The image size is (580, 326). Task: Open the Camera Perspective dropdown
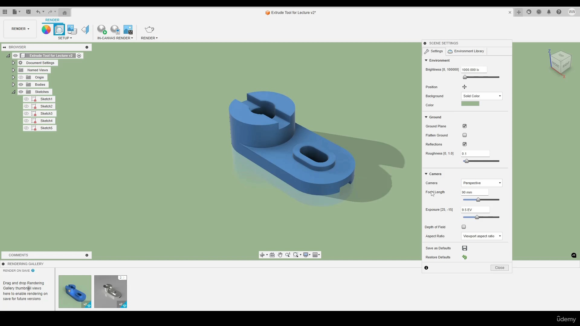click(x=482, y=183)
